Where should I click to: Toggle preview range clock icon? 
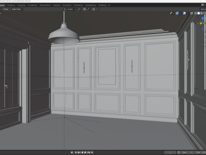tap(179, 152)
